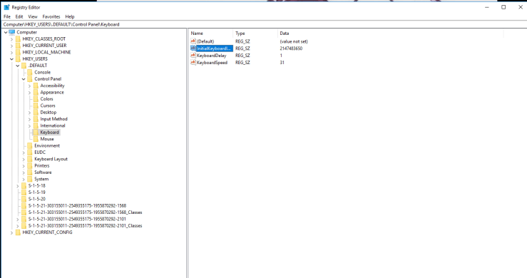527x278 pixels.
Task: Expand the Appearance key arrow
Action: [x=29, y=93]
